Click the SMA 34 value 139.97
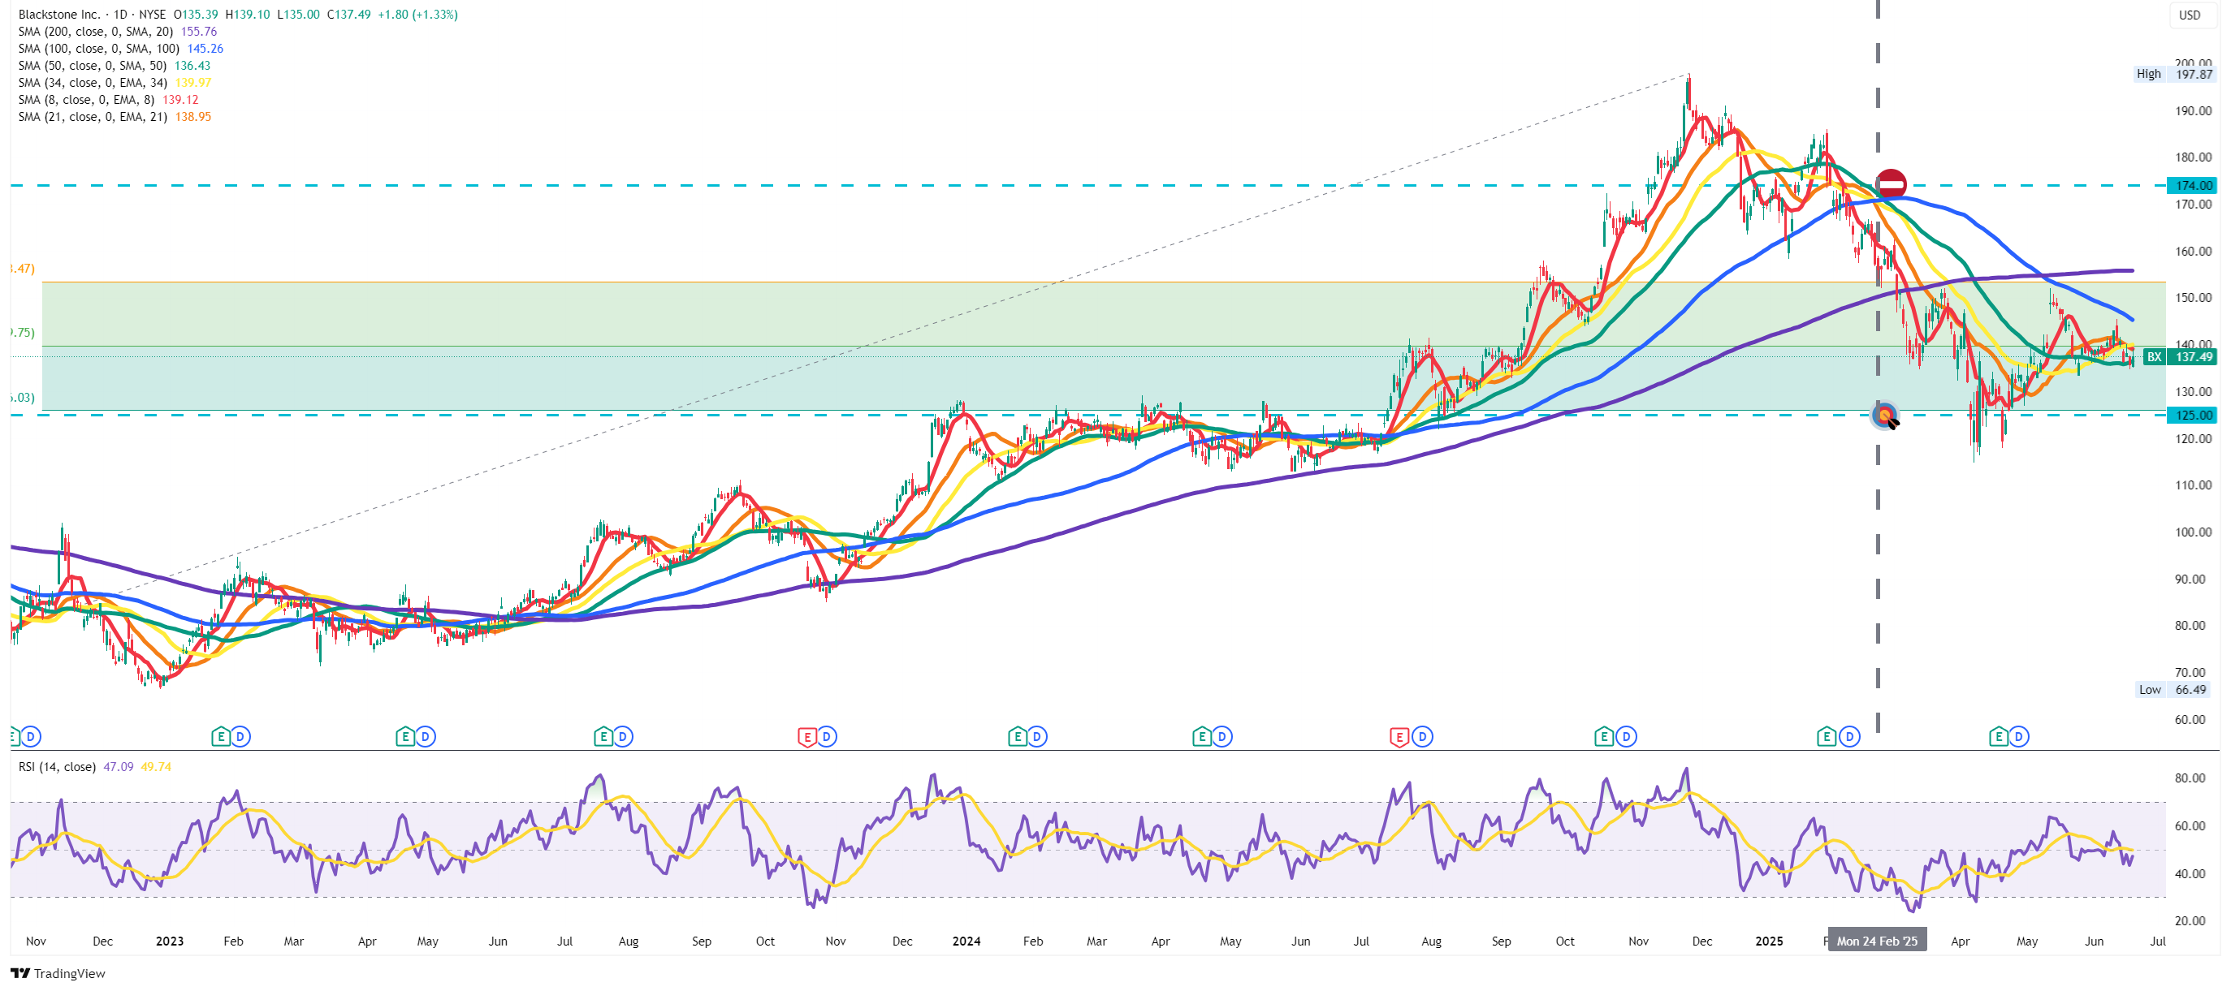Screen dimensions: 2231x991 (192, 82)
